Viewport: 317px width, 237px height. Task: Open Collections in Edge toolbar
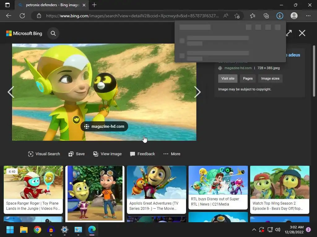(266, 16)
